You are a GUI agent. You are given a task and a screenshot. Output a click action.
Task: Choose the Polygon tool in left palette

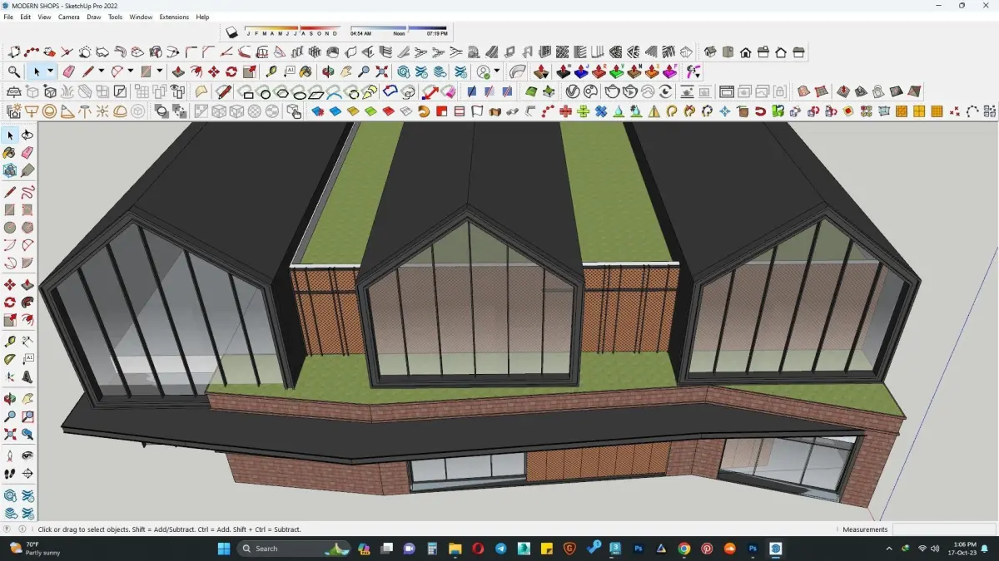pyautogui.click(x=27, y=227)
